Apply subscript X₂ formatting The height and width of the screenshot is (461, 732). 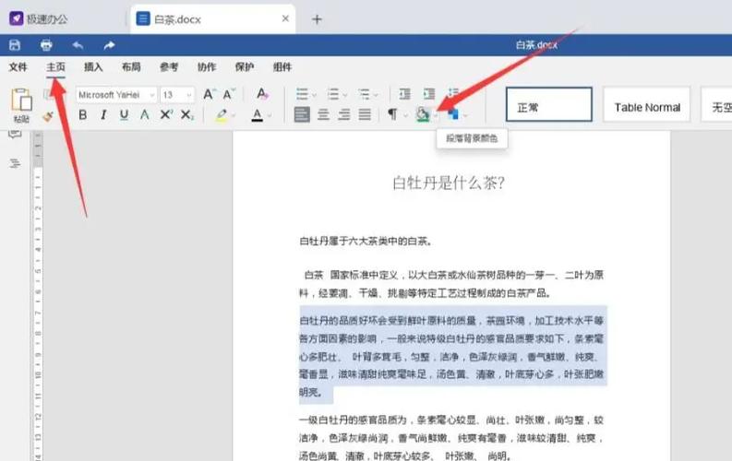click(x=186, y=114)
